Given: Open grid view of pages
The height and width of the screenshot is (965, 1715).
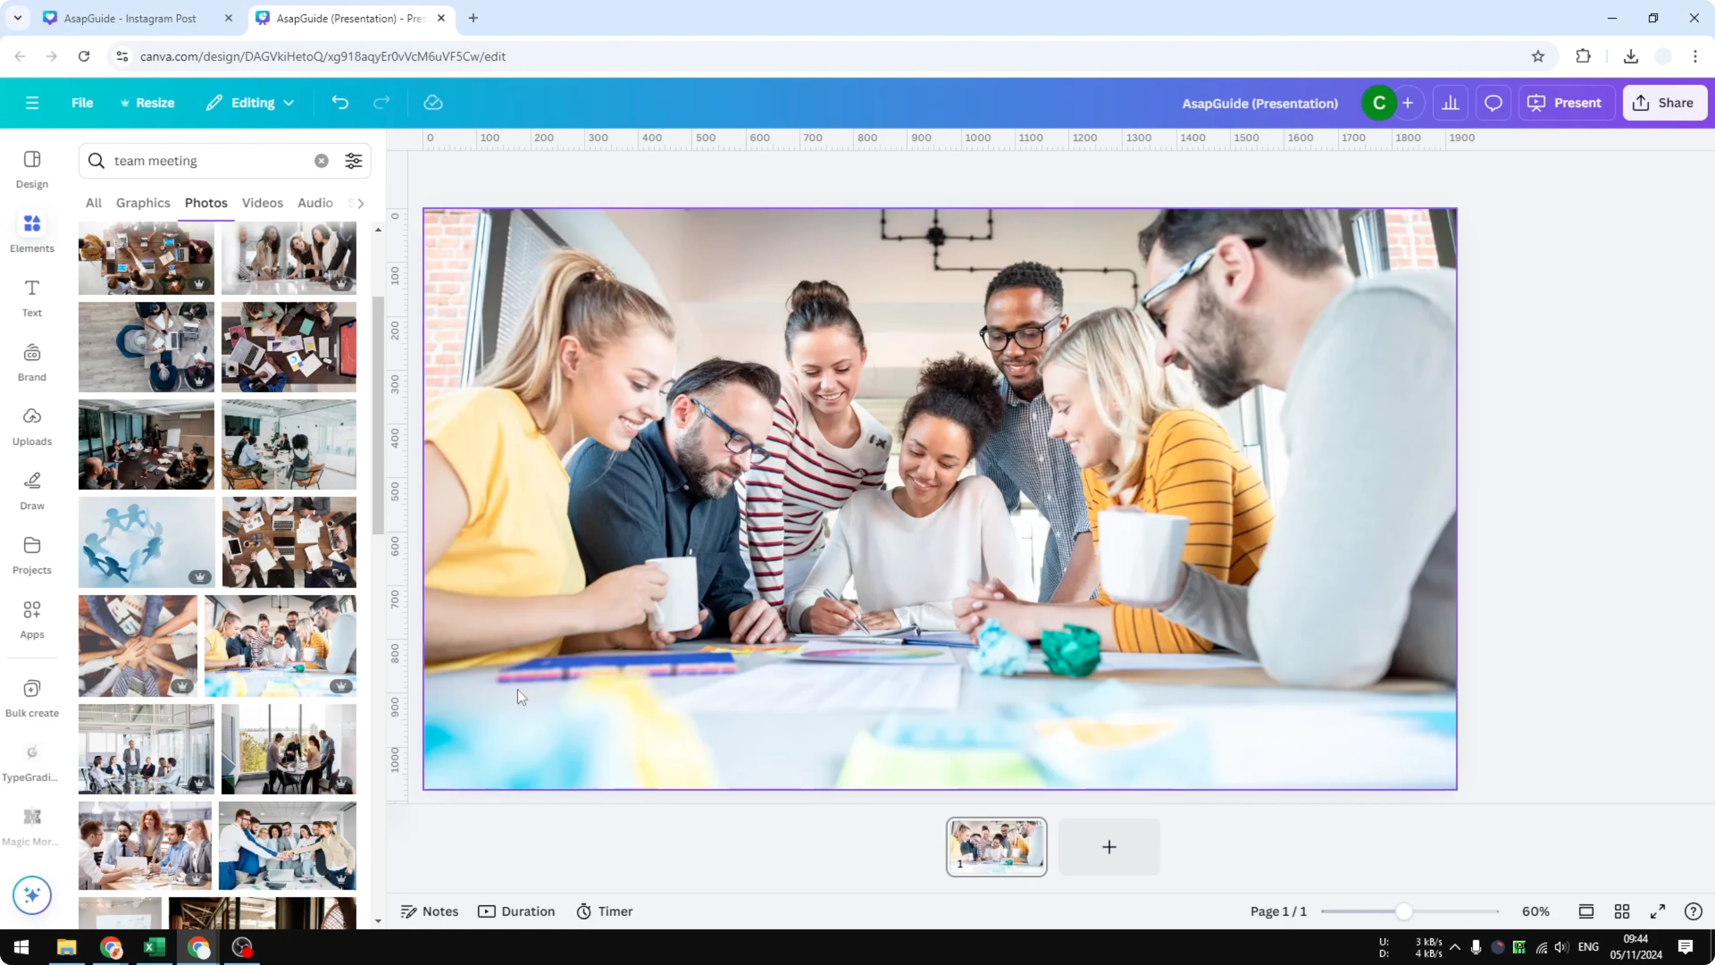Looking at the screenshot, I should pyautogui.click(x=1622, y=911).
